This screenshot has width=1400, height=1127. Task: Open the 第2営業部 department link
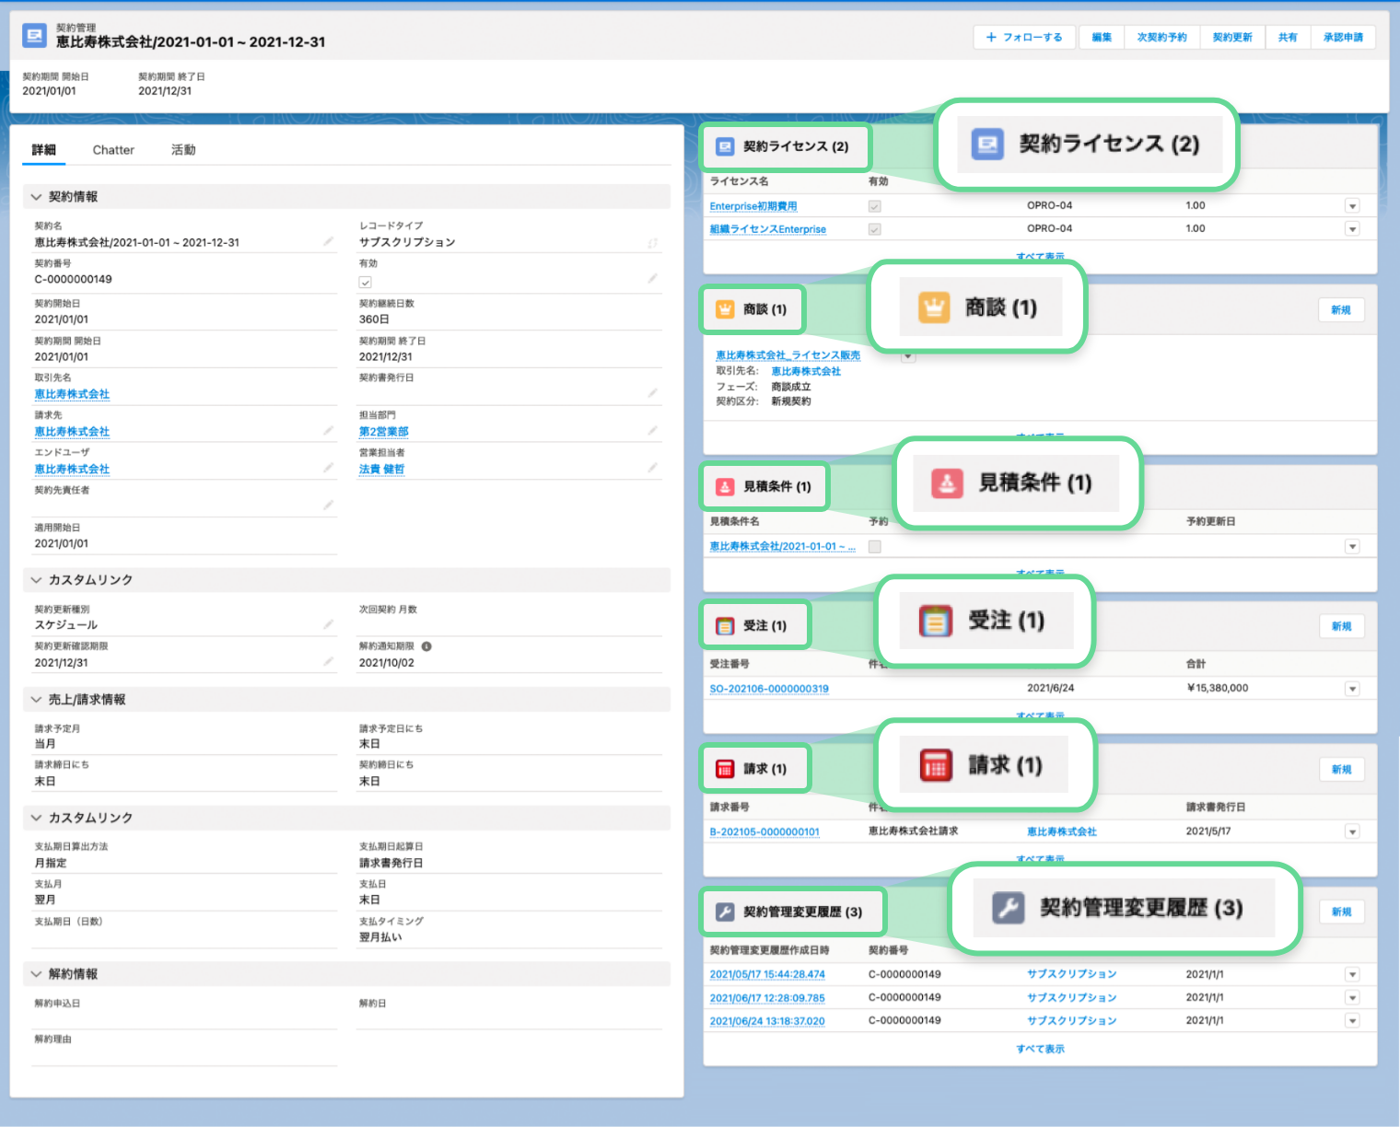coord(383,432)
